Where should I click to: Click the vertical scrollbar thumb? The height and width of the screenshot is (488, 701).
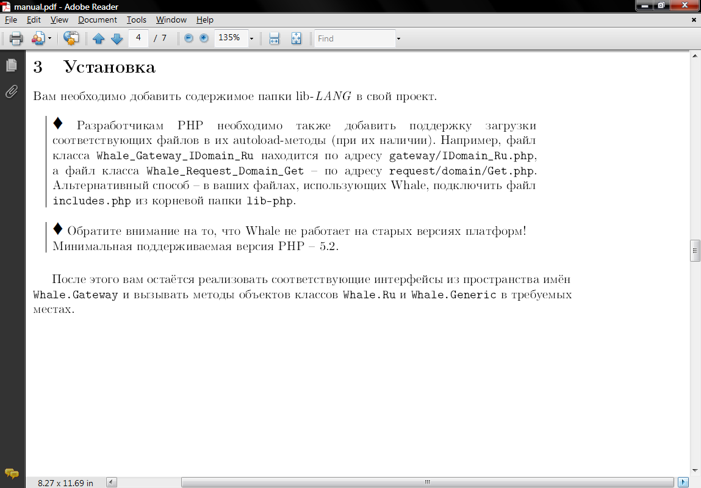tap(694, 250)
